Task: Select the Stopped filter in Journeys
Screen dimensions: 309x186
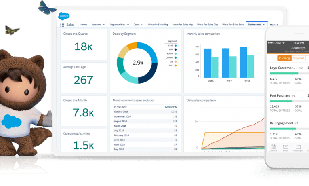Action: [x=298, y=58]
